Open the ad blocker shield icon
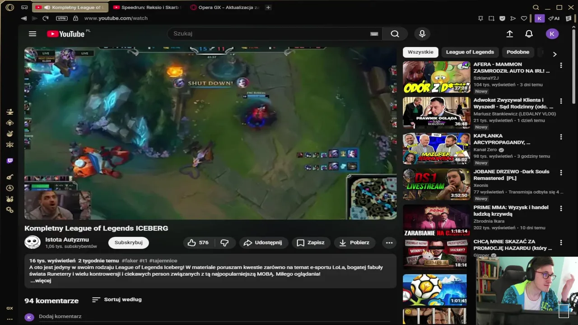The height and width of the screenshot is (325, 578). tap(502, 19)
